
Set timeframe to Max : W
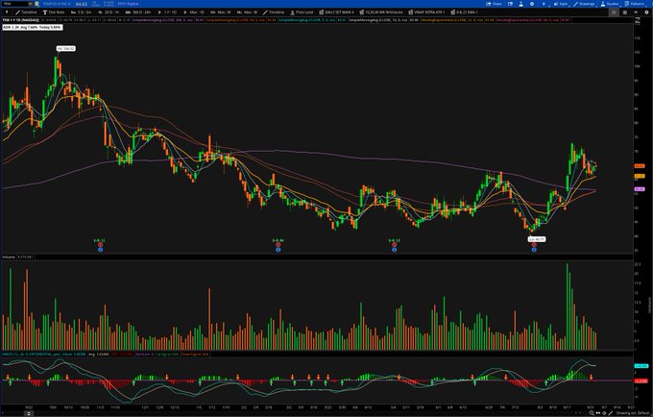pos(222,12)
